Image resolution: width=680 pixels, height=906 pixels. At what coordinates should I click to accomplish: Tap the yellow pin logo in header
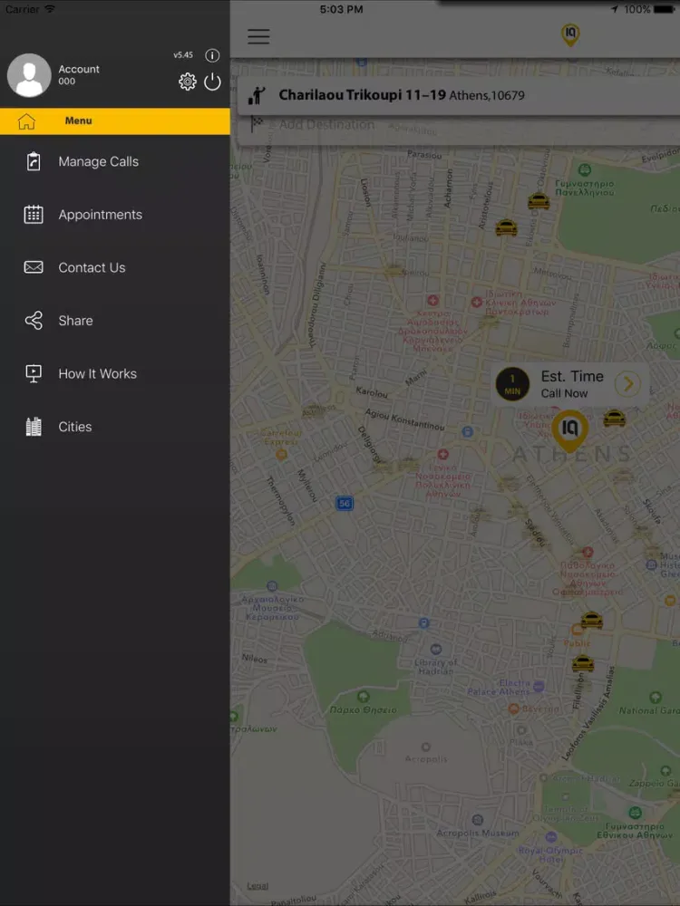click(x=570, y=34)
